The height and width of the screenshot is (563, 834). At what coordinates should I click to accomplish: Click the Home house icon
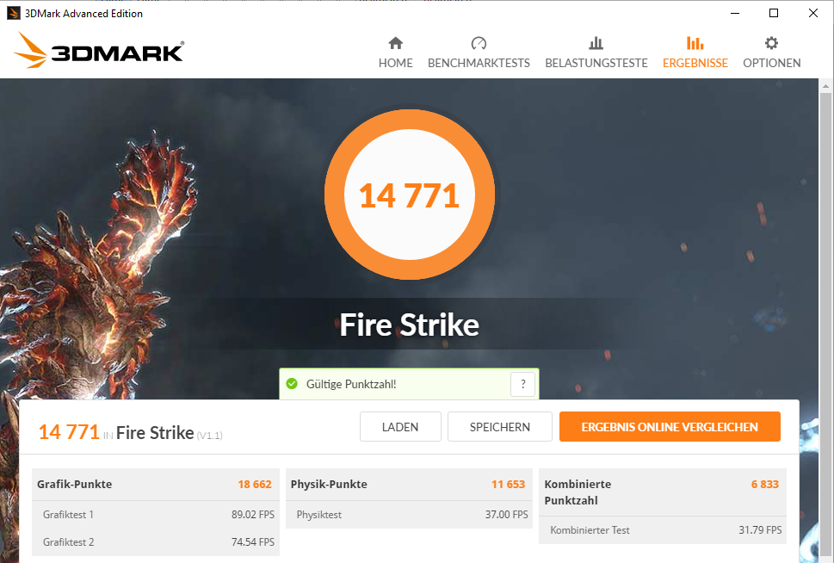pyautogui.click(x=396, y=42)
